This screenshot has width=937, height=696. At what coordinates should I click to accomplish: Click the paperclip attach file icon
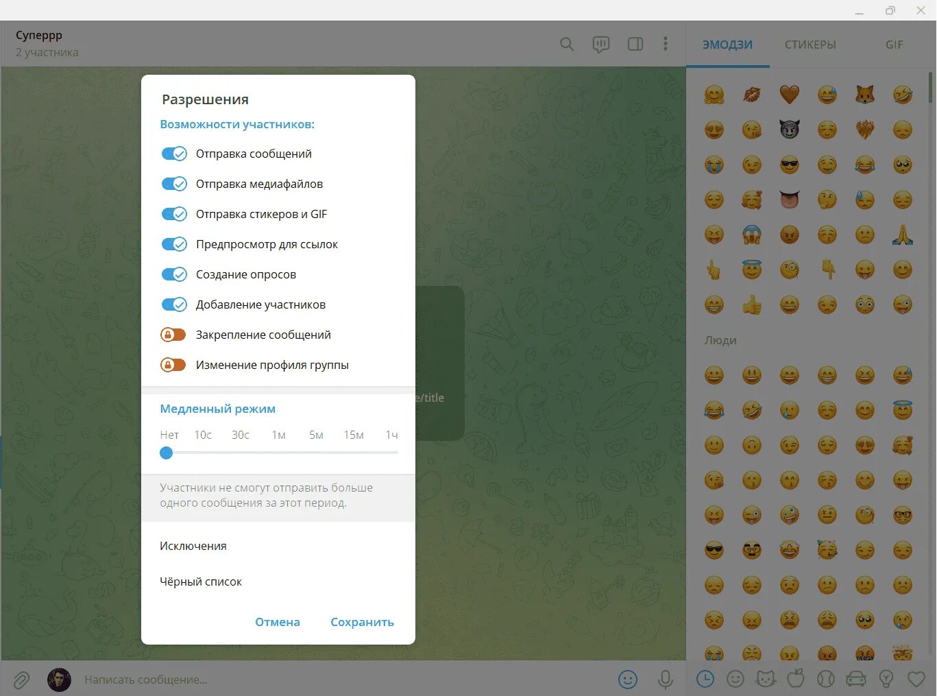coord(21,680)
